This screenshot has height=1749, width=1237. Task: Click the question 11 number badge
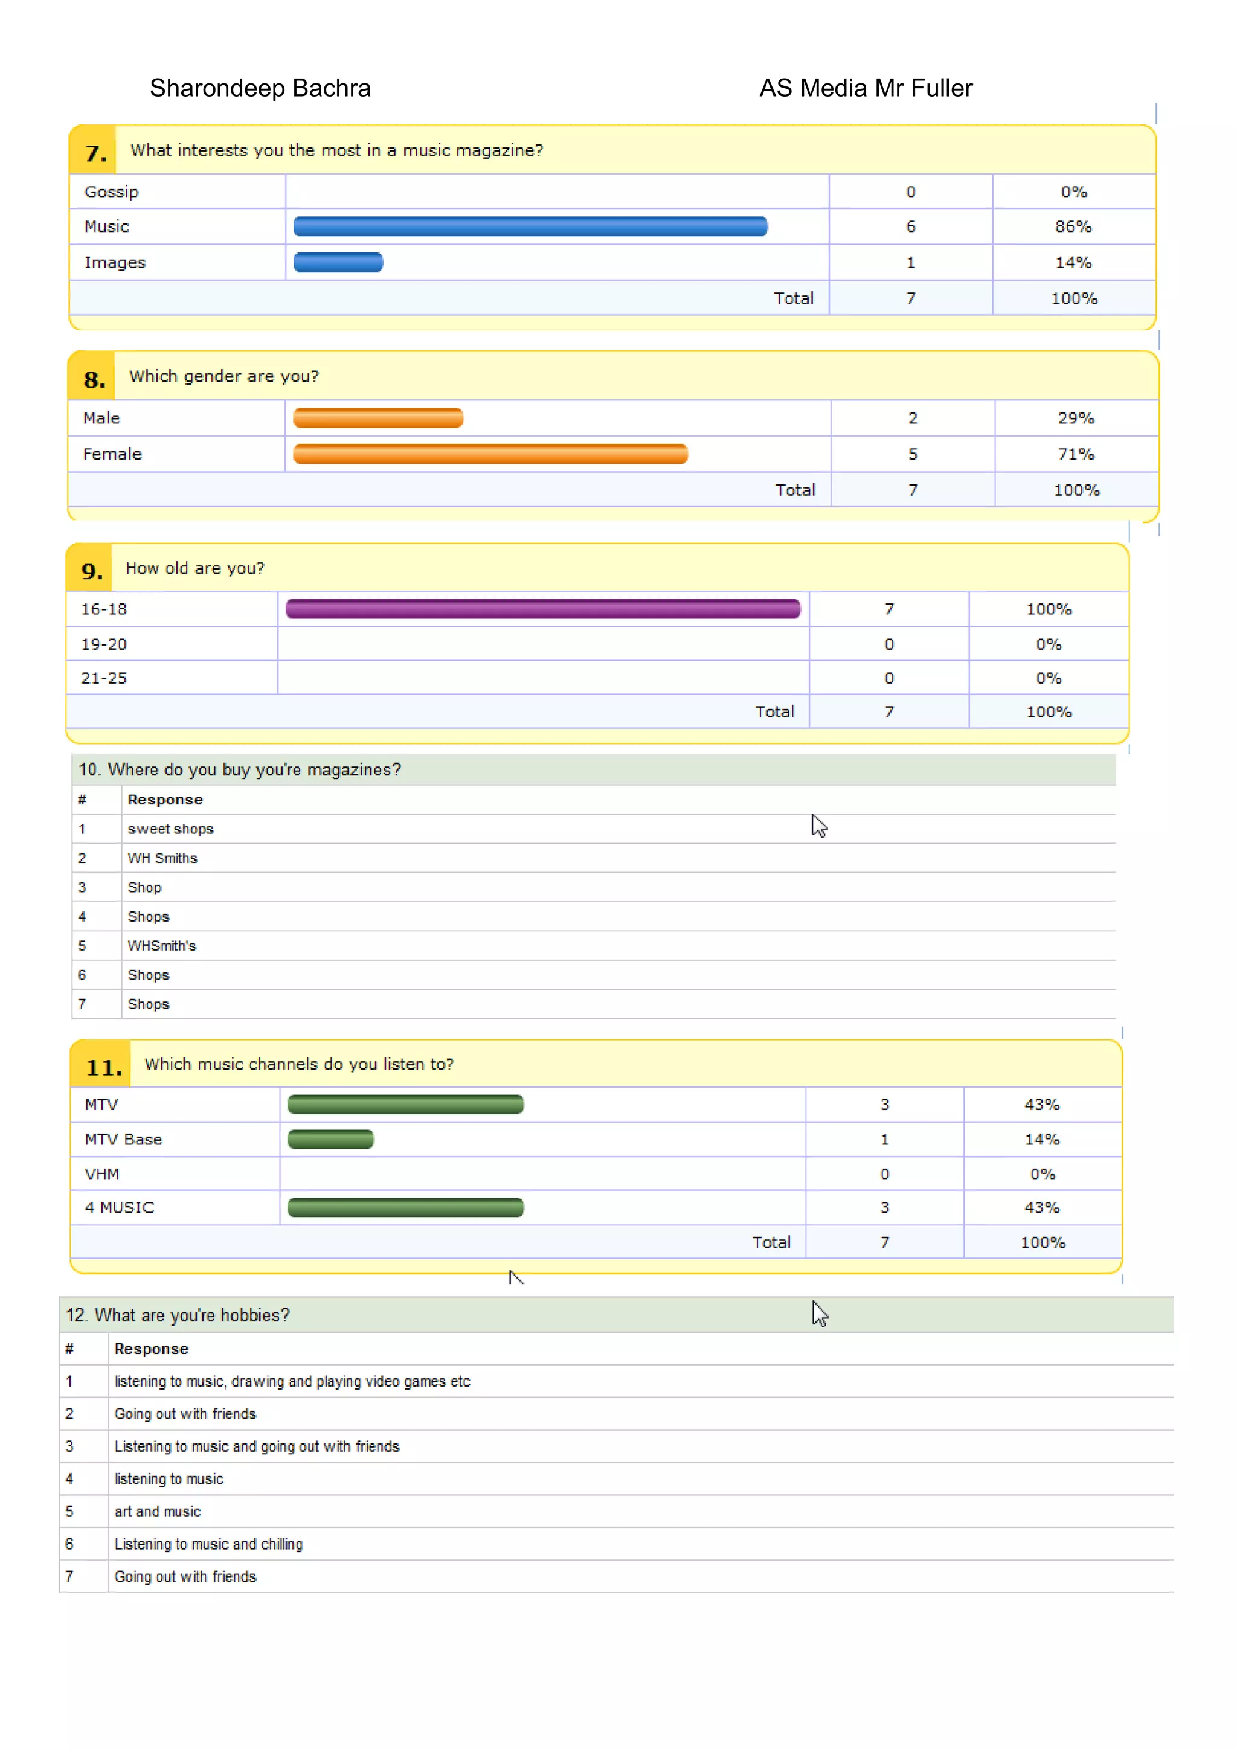[x=103, y=1066]
